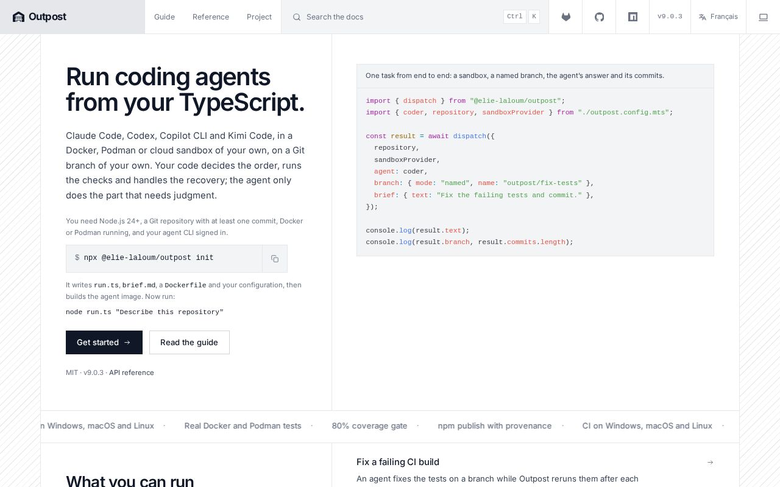The image size is (780, 487).
Task: Click the Read the guide button
Action: 190,342
